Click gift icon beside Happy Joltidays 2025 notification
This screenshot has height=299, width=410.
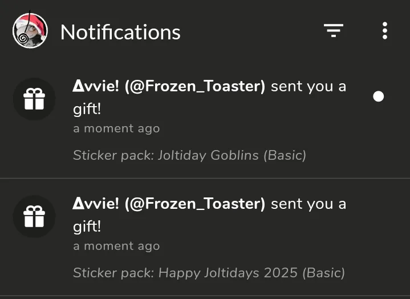pyautogui.click(x=34, y=217)
